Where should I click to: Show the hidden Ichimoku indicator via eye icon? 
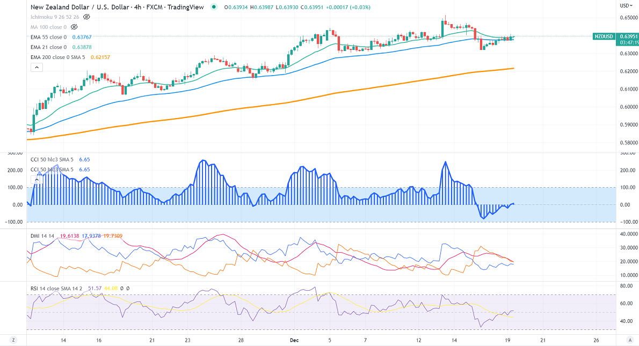[86, 17]
